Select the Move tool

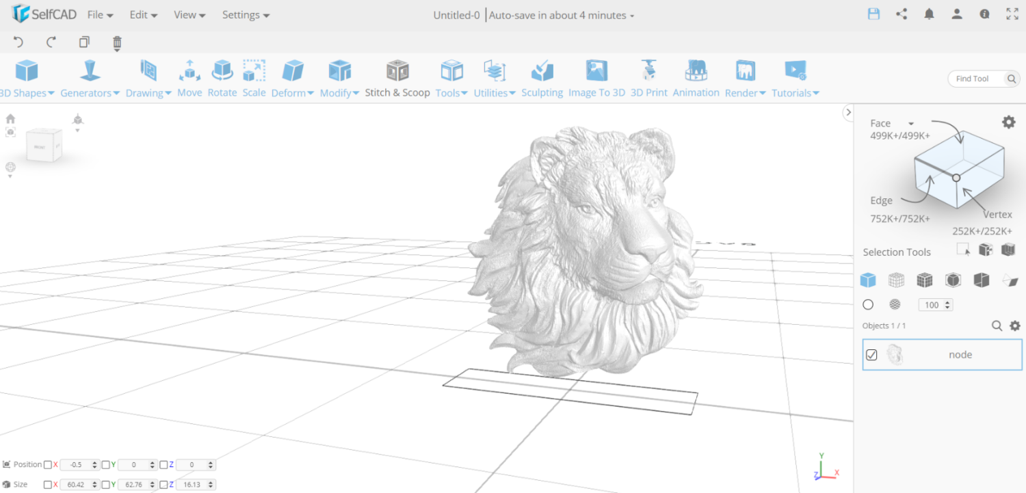point(189,77)
